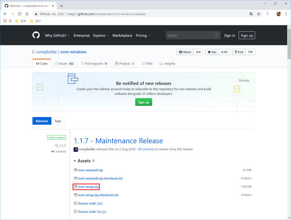
Task: Click the GitHub octocat logo
Action: click(x=36, y=35)
